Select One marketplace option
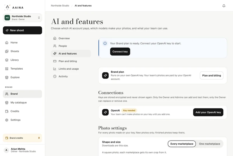Screen dimensions: 233x156 [x=209, y=144]
